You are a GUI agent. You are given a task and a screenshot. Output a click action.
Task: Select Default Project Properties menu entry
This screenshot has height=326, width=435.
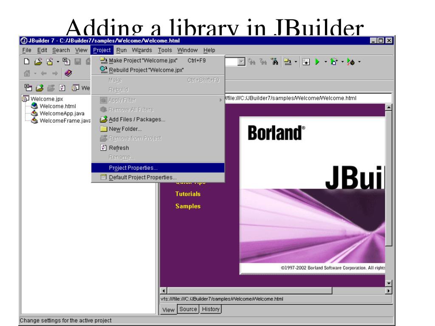(158, 177)
